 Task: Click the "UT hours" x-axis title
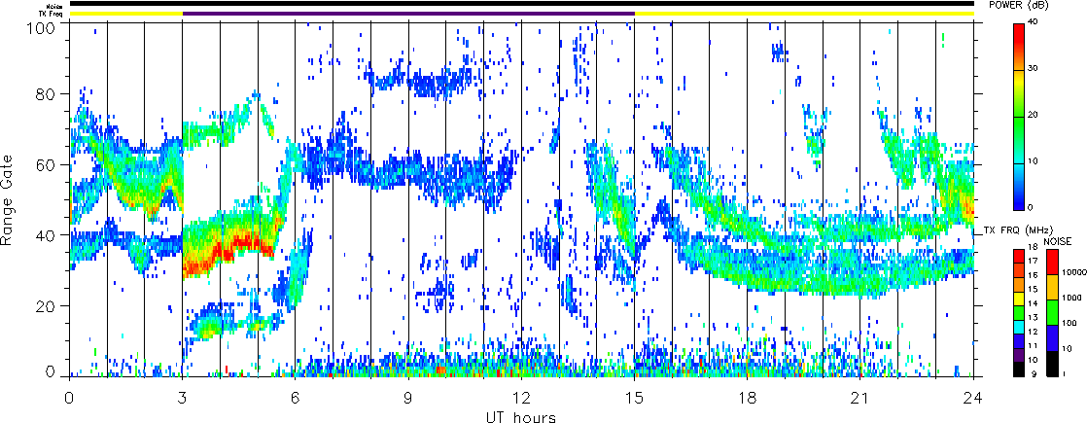point(520,417)
